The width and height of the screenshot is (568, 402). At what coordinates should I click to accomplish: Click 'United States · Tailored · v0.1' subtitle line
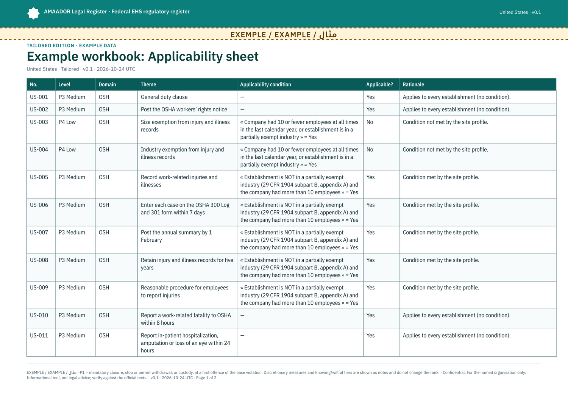click(x=81, y=69)
